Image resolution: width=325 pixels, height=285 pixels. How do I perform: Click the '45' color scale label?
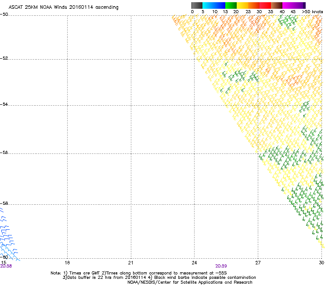coord(293,12)
